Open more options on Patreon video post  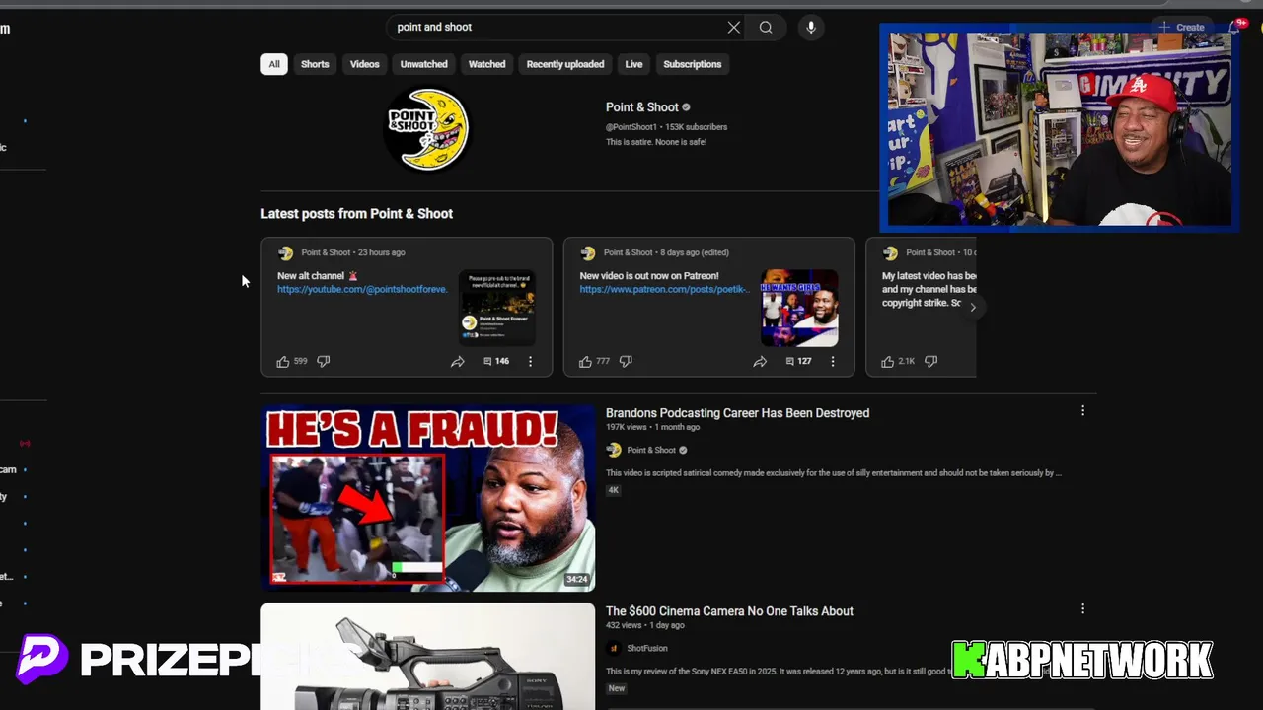tap(833, 362)
